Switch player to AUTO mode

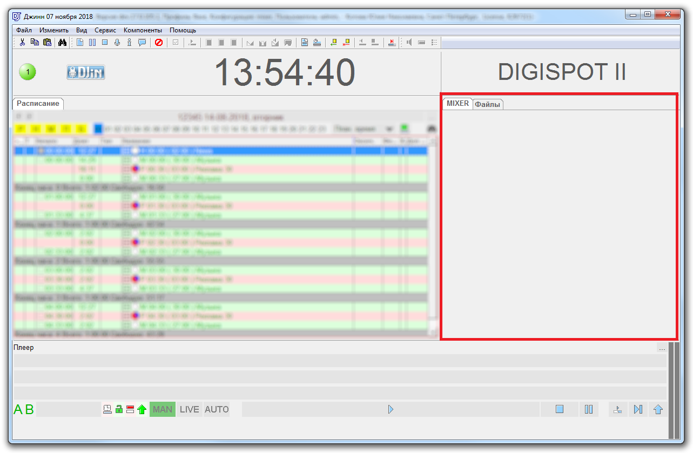point(217,409)
